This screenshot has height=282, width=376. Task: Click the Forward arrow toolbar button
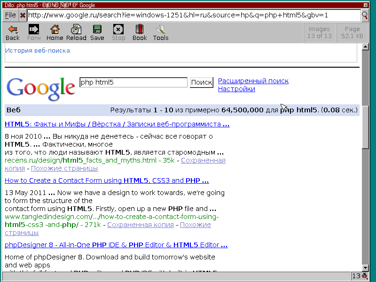[34, 32]
